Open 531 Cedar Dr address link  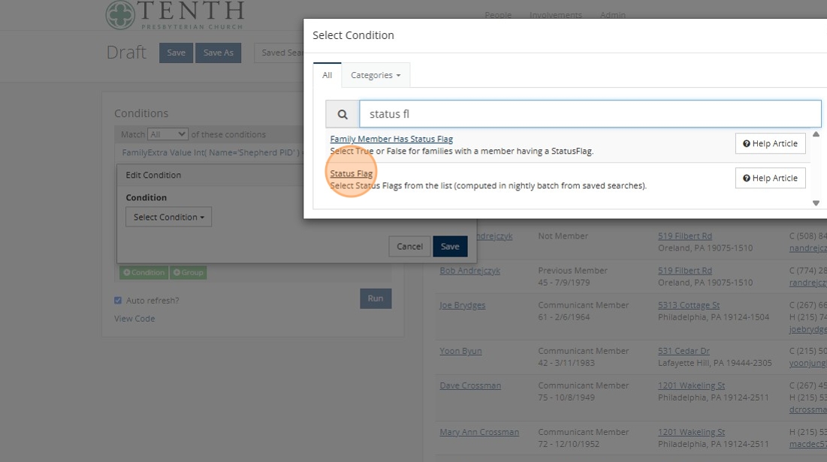684,351
